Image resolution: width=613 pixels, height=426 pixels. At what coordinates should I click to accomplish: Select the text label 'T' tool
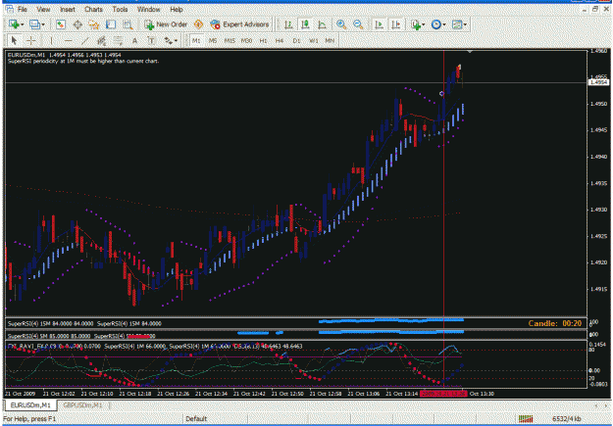(x=151, y=40)
